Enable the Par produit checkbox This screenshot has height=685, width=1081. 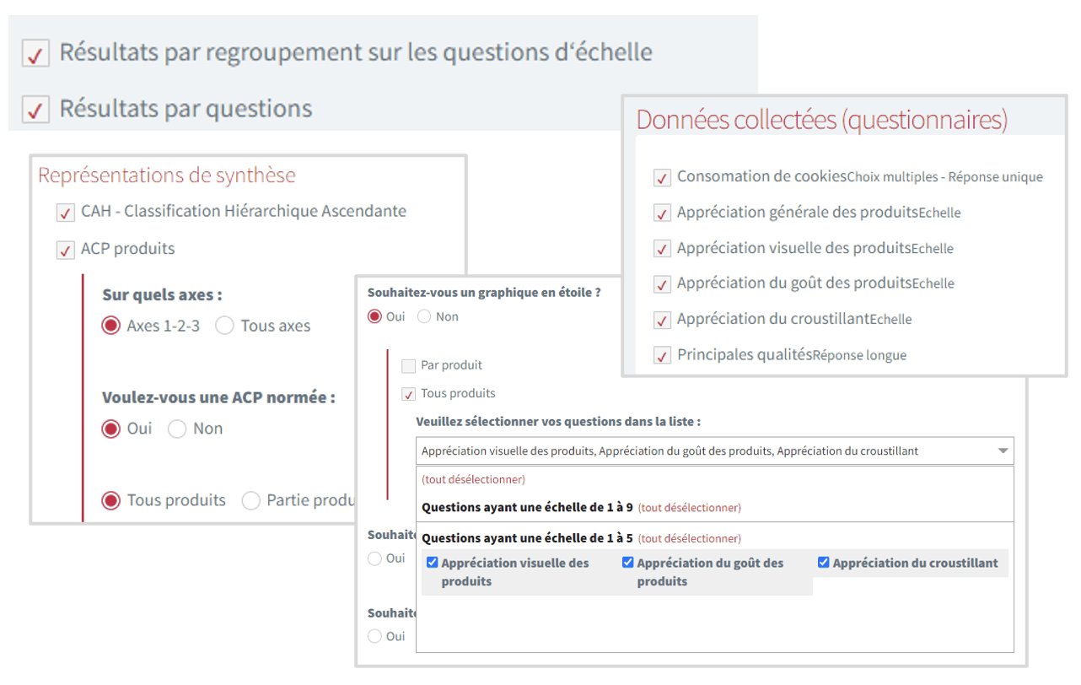point(408,366)
